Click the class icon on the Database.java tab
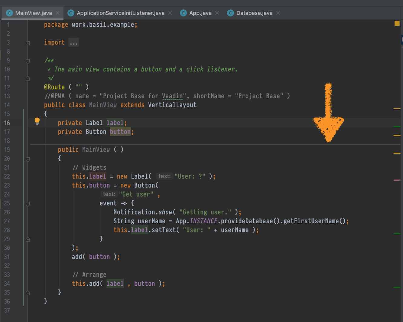 coord(230,13)
